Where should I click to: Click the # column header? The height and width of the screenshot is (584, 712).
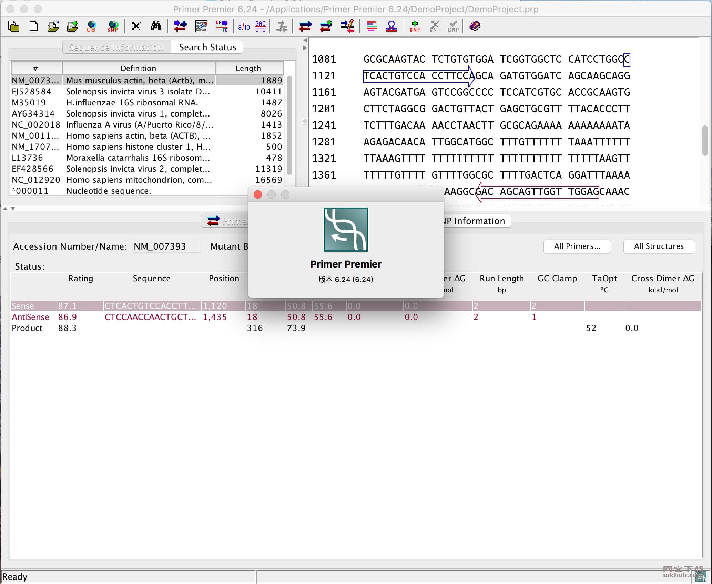(x=36, y=68)
